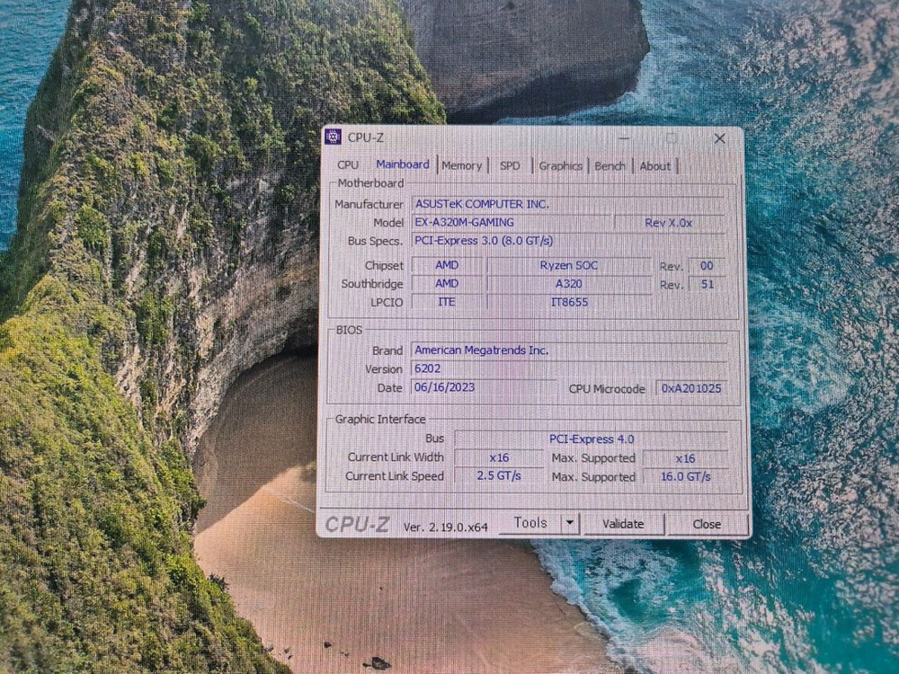Click the Validate button
The width and height of the screenshot is (899, 674).
coord(623,524)
